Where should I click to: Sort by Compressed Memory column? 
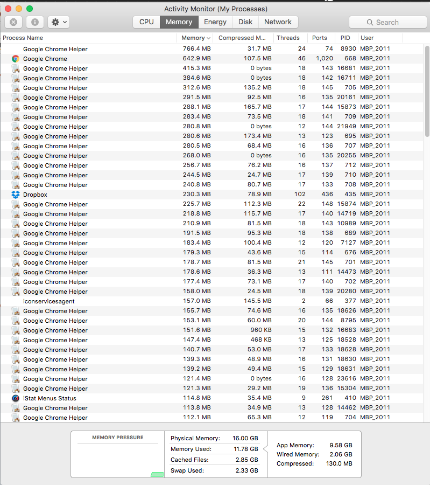tap(243, 38)
